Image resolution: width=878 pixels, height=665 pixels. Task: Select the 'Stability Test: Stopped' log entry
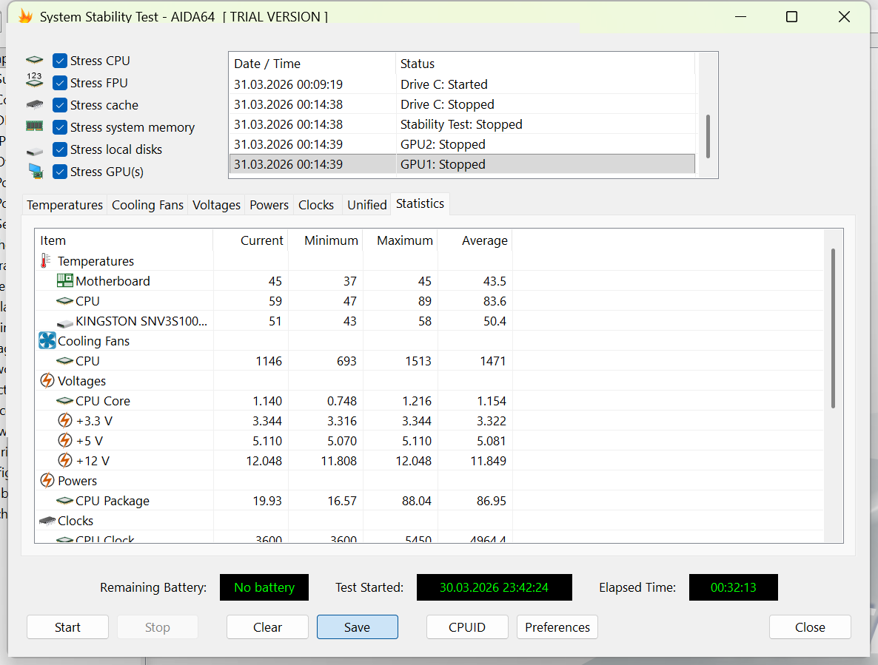[x=463, y=124]
